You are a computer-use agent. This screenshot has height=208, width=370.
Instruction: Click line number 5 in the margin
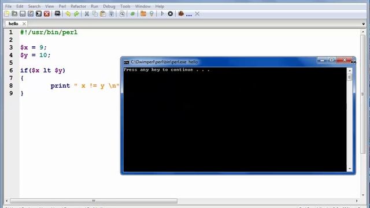11,63
